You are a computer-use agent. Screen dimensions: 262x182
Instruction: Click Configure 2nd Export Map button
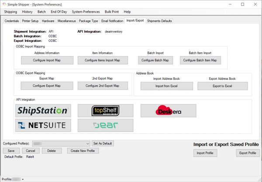tap(103, 86)
